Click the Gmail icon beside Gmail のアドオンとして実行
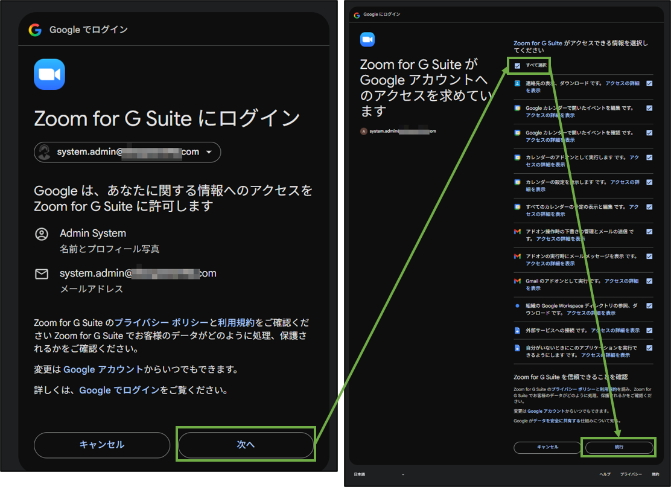671x487 pixels. click(x=517, y=281)
